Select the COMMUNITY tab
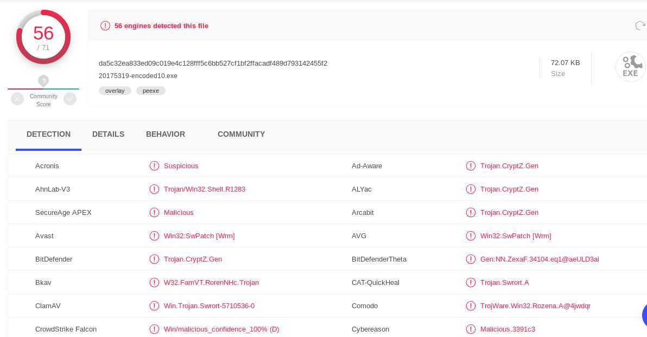Viewport: 647px width, 337px height. tap(241, 134)
